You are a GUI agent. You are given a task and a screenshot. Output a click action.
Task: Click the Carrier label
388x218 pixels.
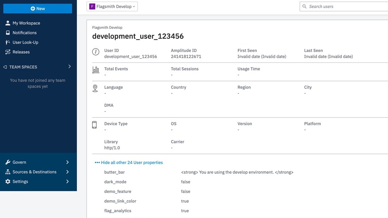177,142
